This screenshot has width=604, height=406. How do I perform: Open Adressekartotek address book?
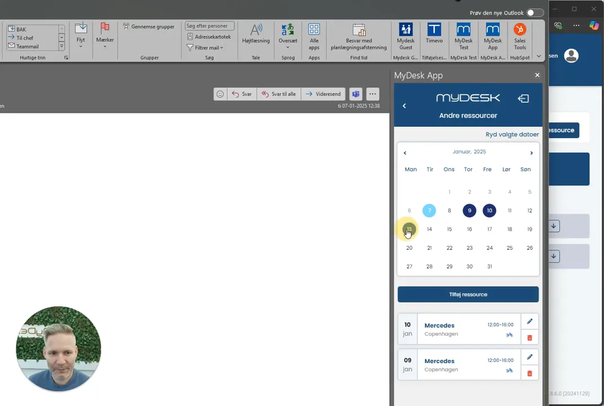coord(209,37)
